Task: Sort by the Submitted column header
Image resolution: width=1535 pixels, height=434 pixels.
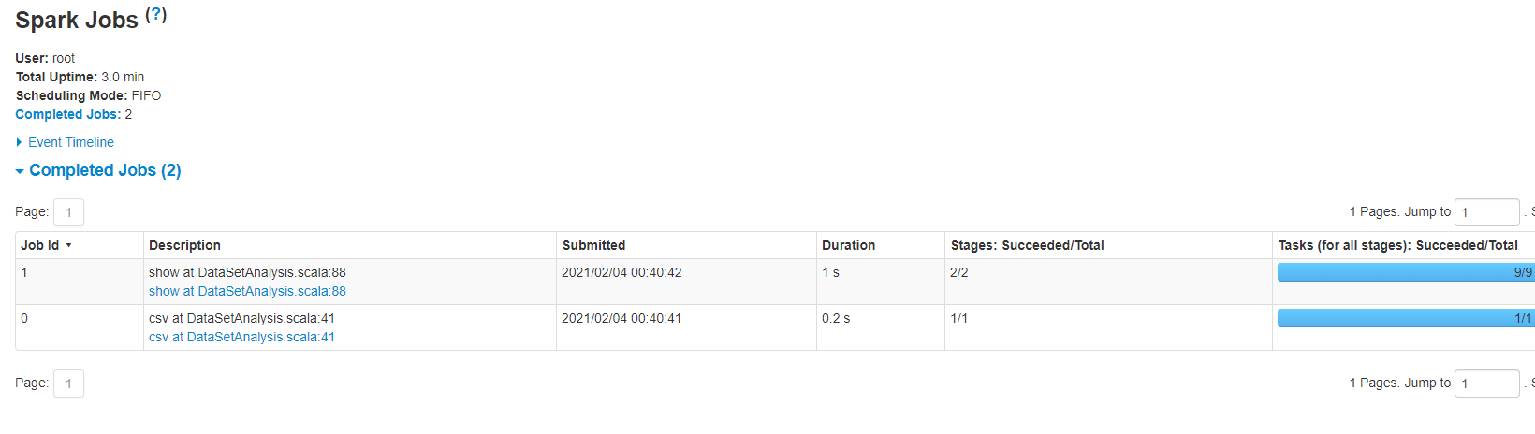Action: point(593,245)
